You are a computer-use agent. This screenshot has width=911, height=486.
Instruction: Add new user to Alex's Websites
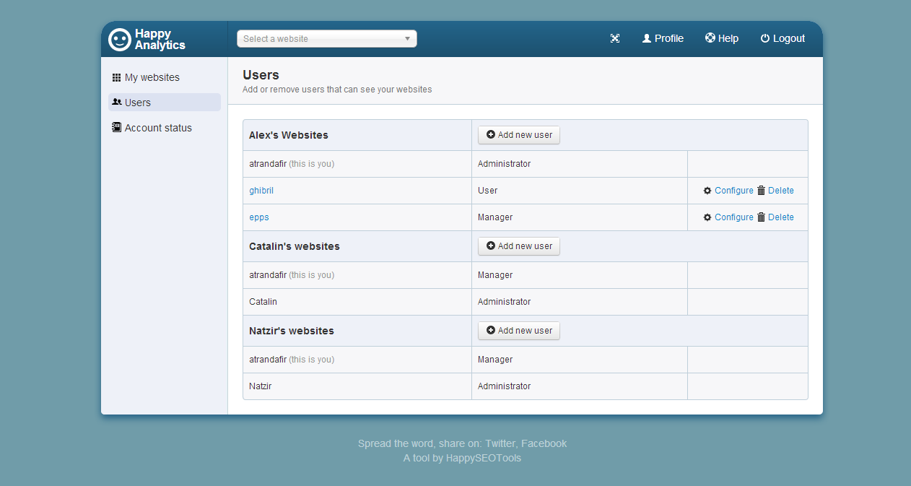[518, 135]
